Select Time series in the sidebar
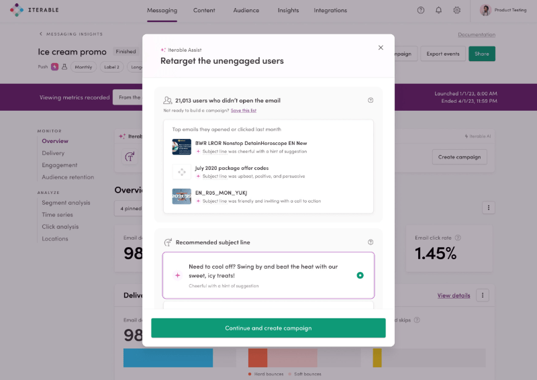Viewport: 537px width, 380px height. (57, 214)
